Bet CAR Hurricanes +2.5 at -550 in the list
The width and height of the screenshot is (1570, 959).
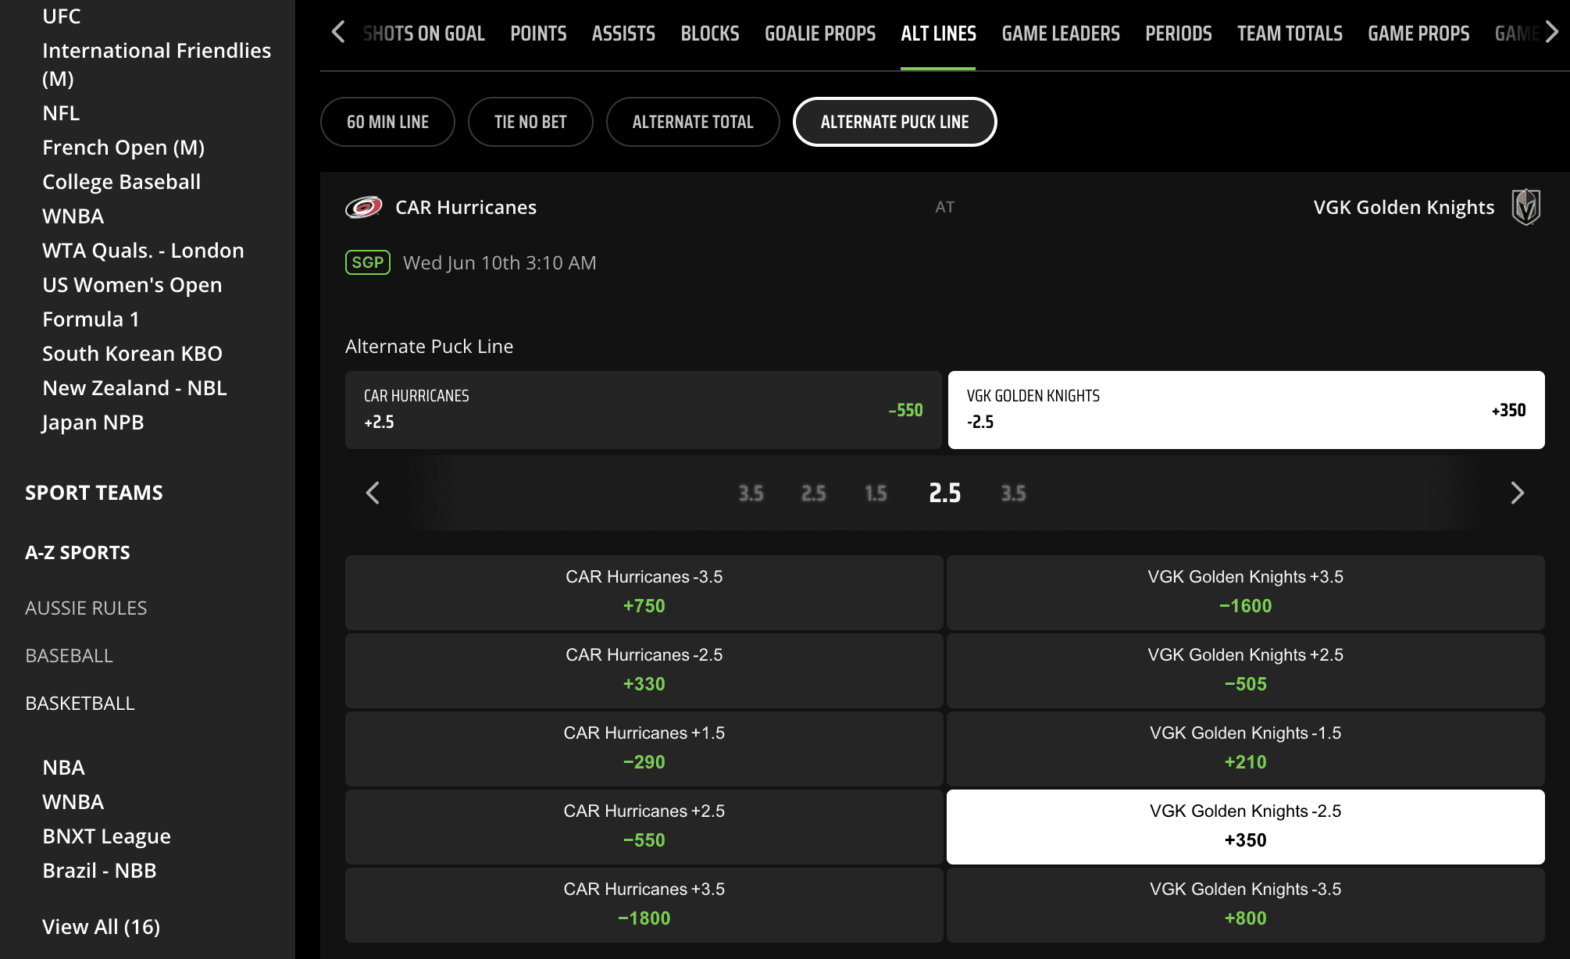click(644, 827)
